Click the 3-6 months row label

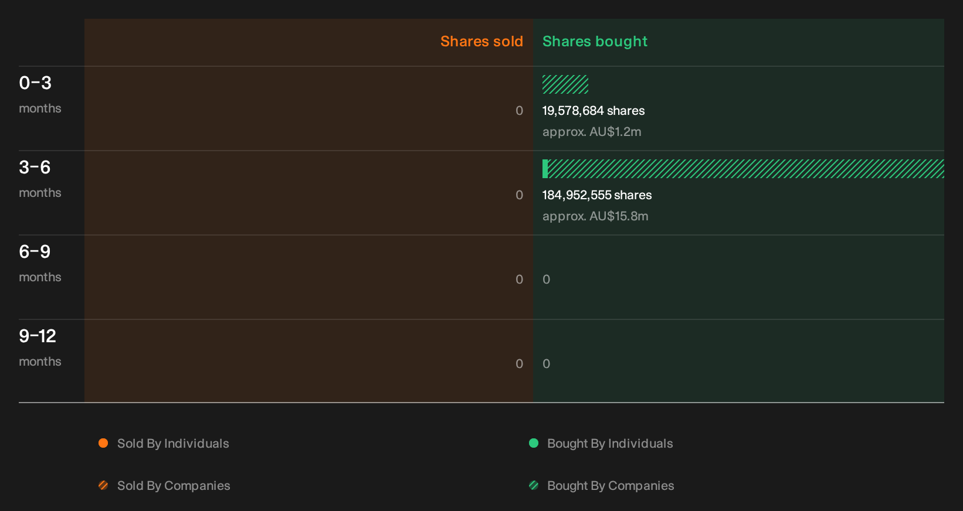[40, 178]
